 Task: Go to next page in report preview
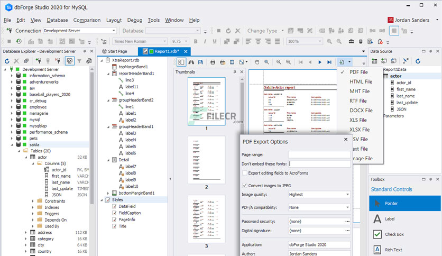pyautogui.click(x=320, y=62)
